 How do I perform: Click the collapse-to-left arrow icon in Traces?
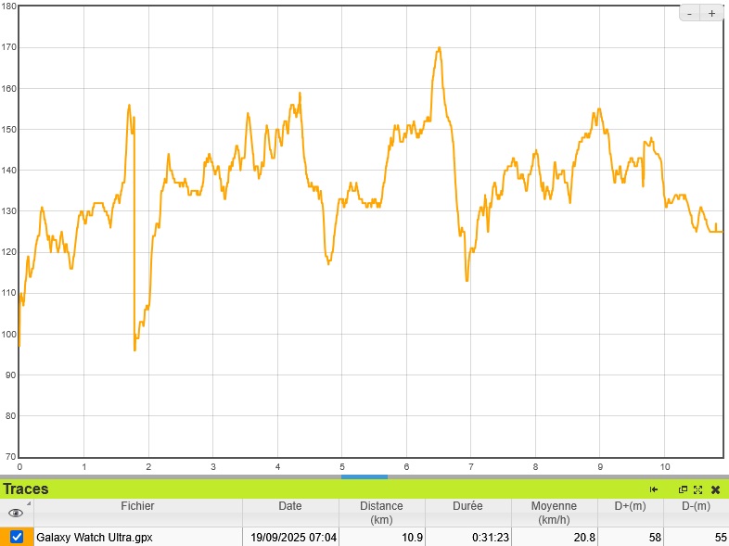click(654, 489)
